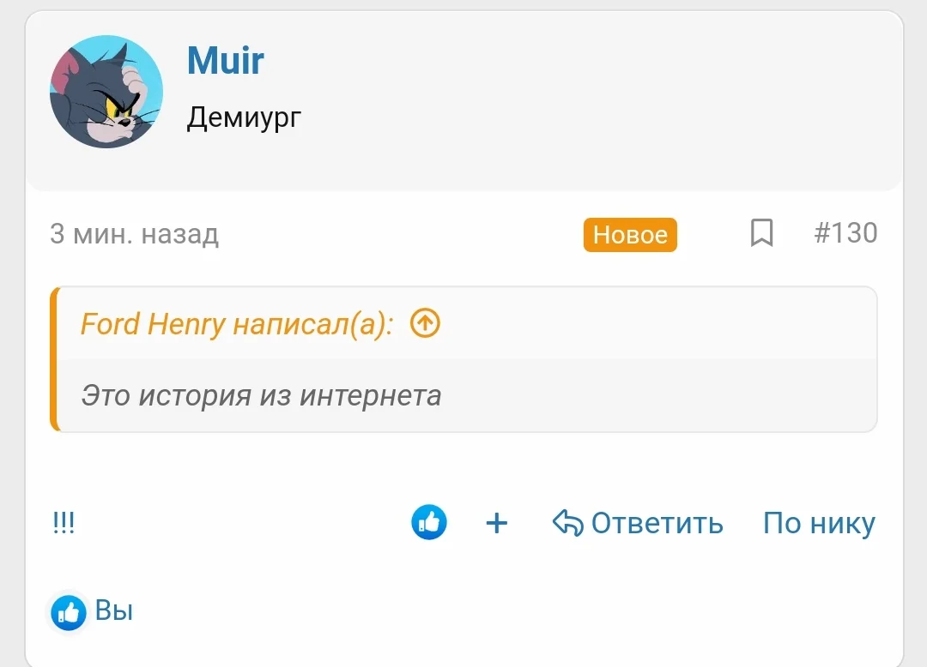The width and height of the screenshot is (927, 667).
Task: Click the "!!!" post message text
Action: click(x=64, y=523)
